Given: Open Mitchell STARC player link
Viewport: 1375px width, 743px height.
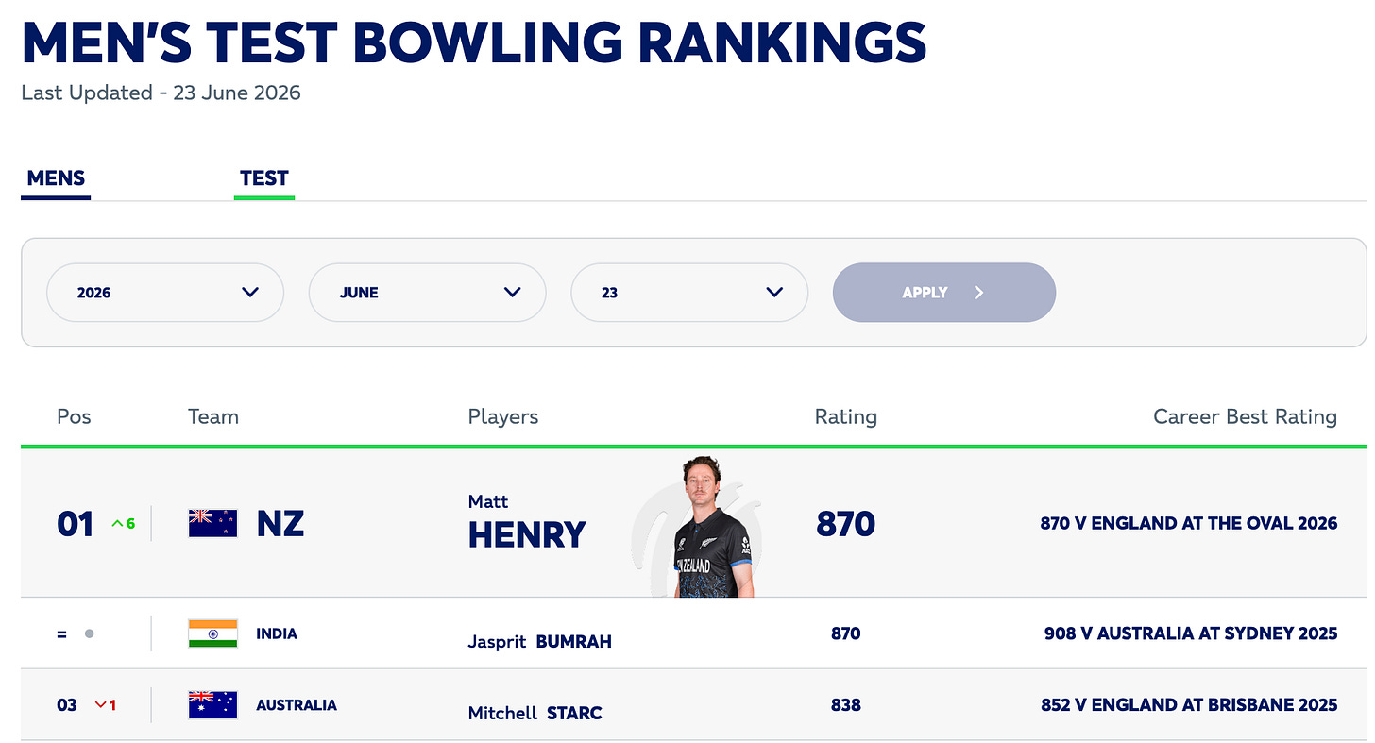Looking at the screenshot, I should [535, 713].
